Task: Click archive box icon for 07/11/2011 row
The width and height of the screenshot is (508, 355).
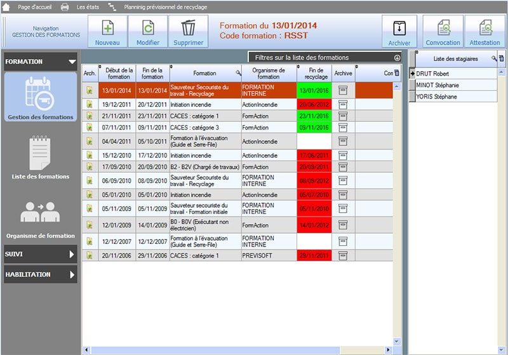Action: (x=343, y=127)
